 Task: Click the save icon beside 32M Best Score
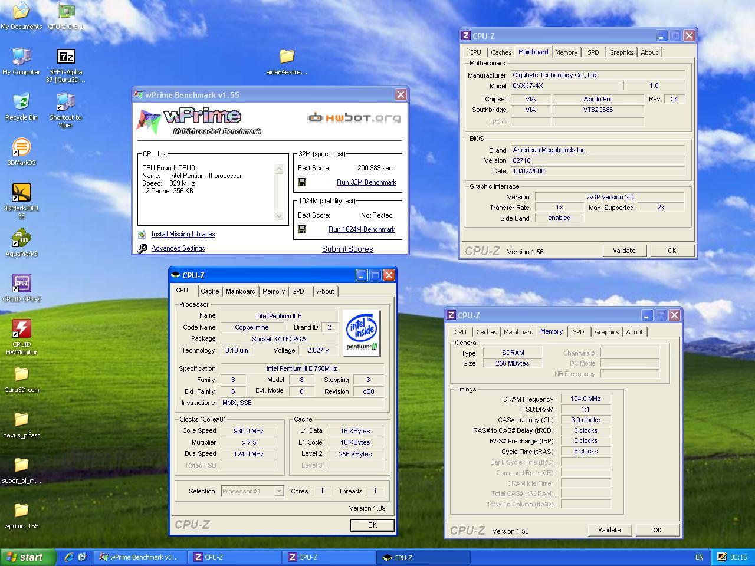click(x=302, y=182)
